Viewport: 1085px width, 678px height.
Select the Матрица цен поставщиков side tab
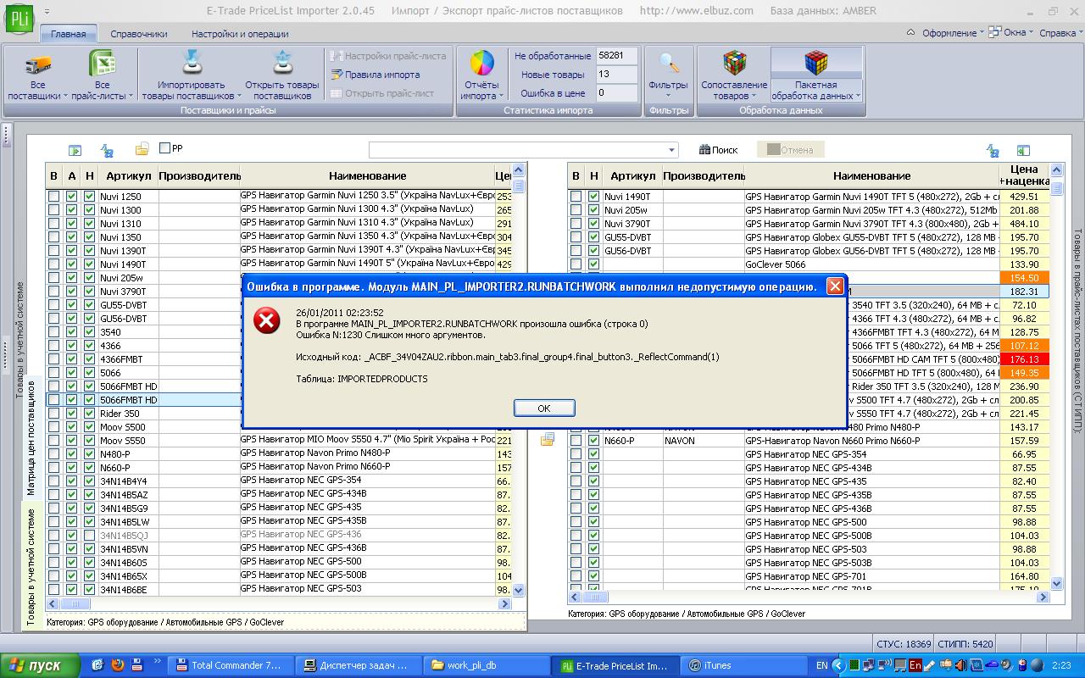31,437
